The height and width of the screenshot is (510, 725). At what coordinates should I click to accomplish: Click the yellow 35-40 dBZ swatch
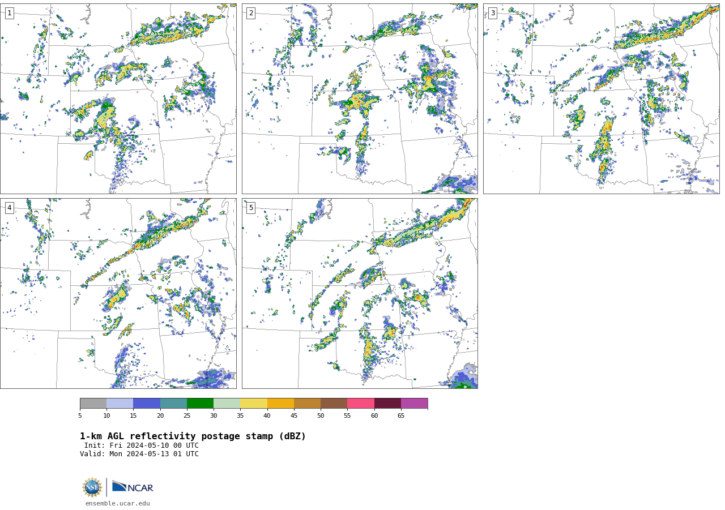coord(254,404)
